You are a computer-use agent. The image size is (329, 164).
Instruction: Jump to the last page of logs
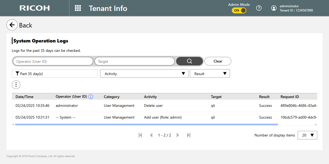pyautogui.click(x=188, y=135)
